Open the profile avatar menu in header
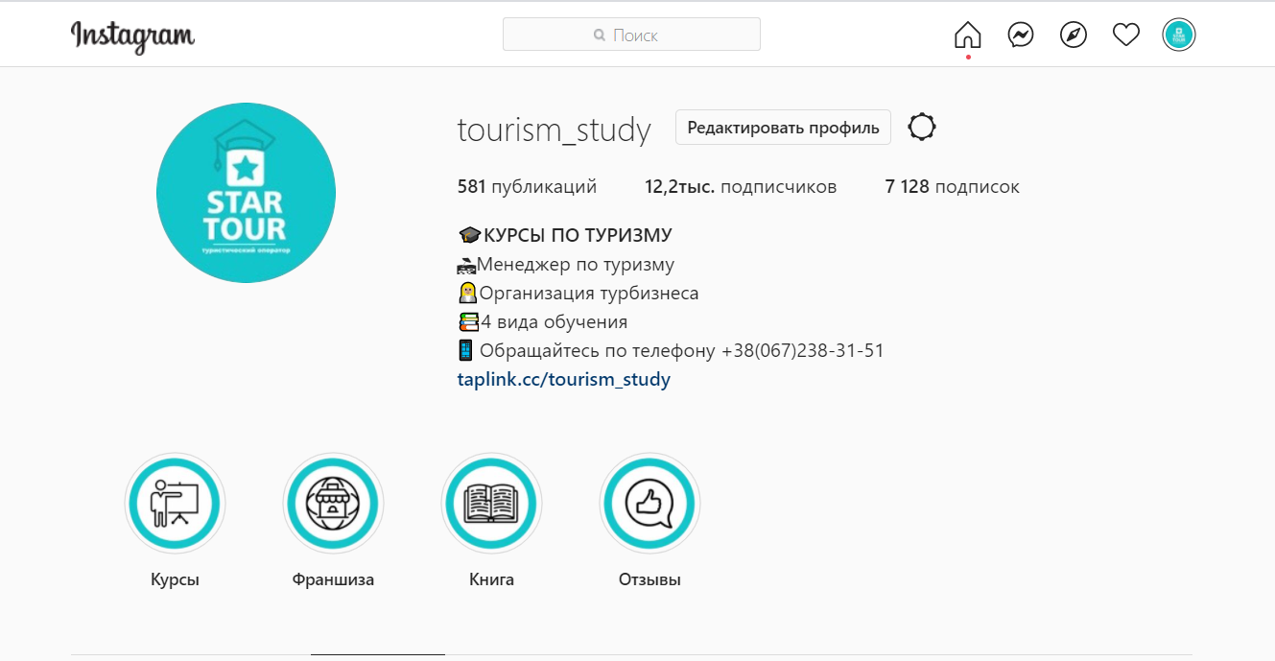 (x=1179, y=35)
